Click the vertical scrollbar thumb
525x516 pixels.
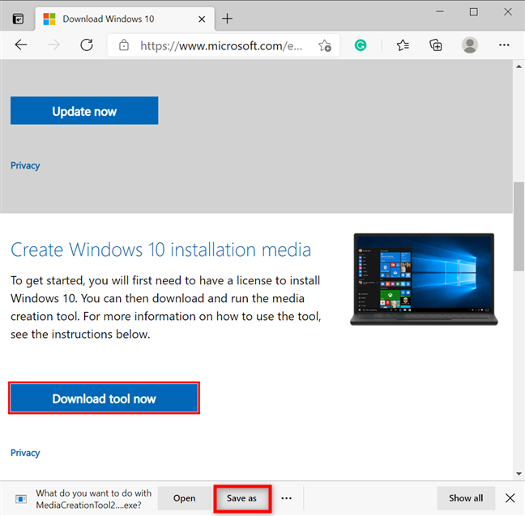click(519, 226)
